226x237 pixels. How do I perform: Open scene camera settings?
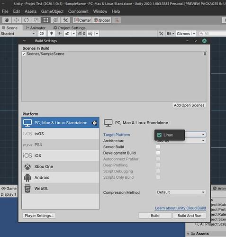(x=171, y=34)
